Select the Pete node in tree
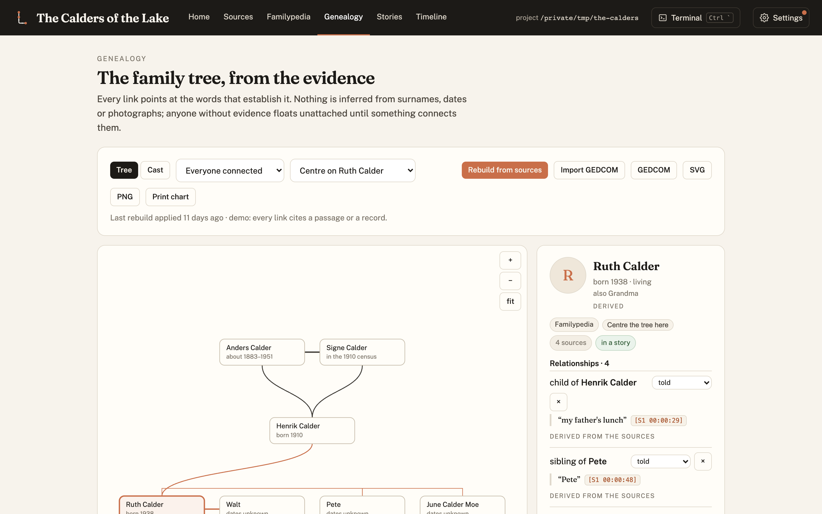 [362, 505]
